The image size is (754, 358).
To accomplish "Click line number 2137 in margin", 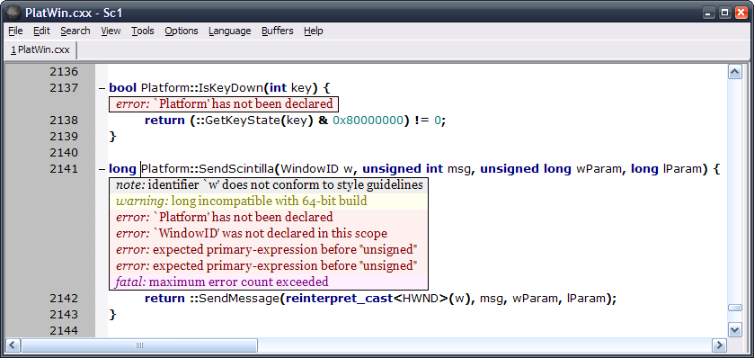I will click(64, 88).
